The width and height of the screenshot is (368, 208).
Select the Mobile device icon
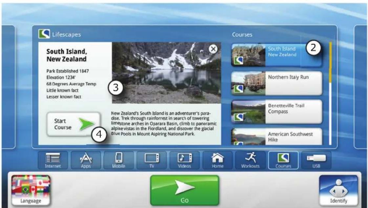119,160
